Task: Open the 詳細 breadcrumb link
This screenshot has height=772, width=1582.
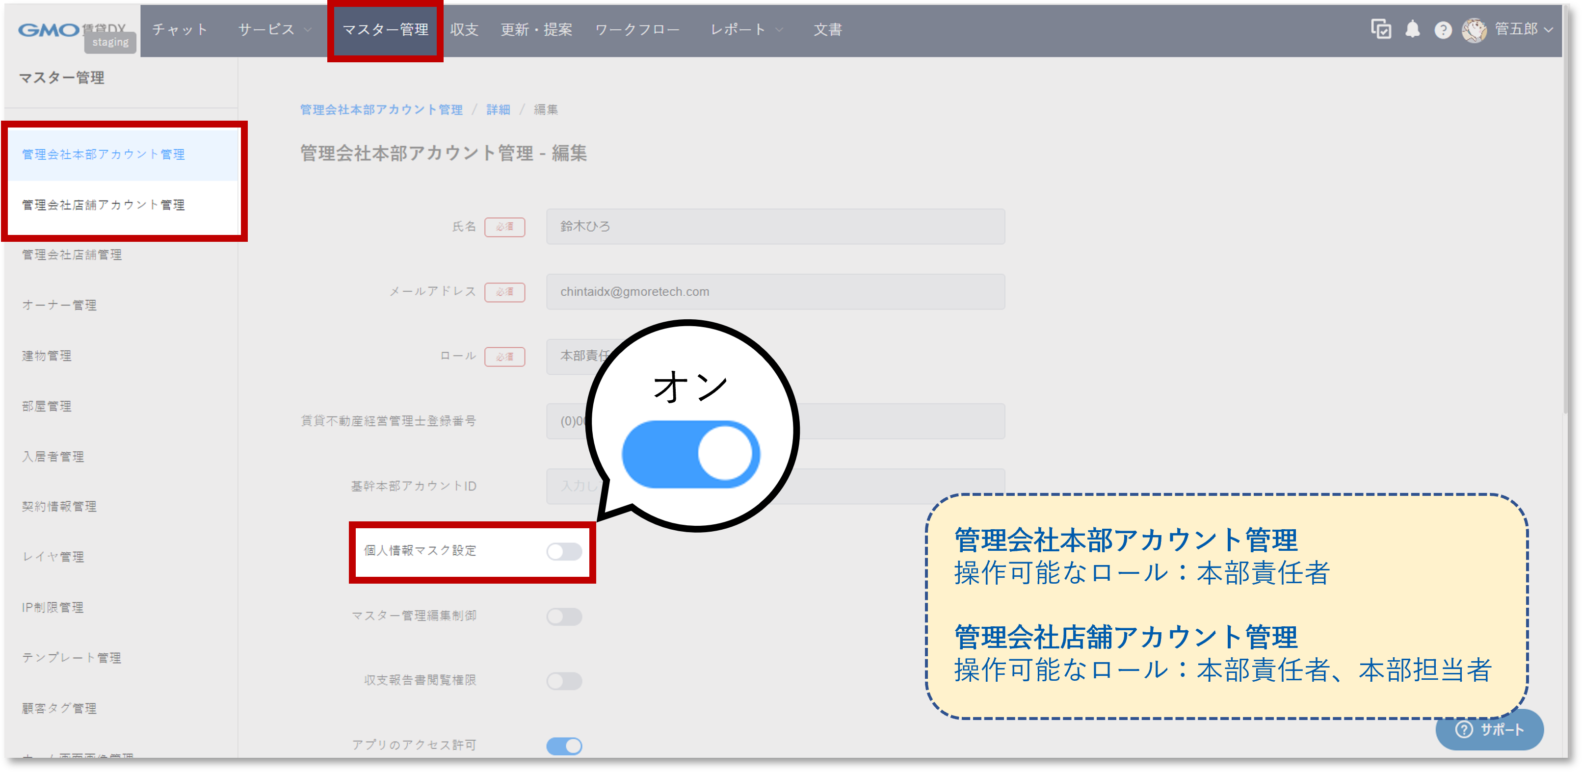Action: pos(498,110)
